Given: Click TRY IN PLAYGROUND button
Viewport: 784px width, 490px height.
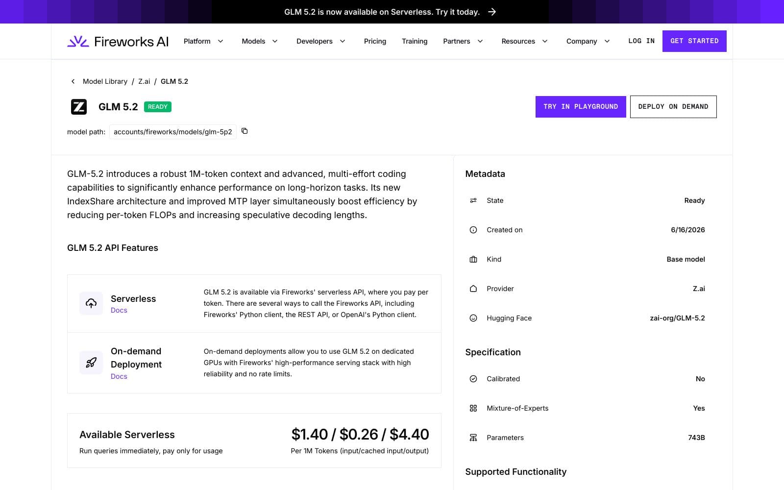Looking at the screenshot, I should click(581, 107).
